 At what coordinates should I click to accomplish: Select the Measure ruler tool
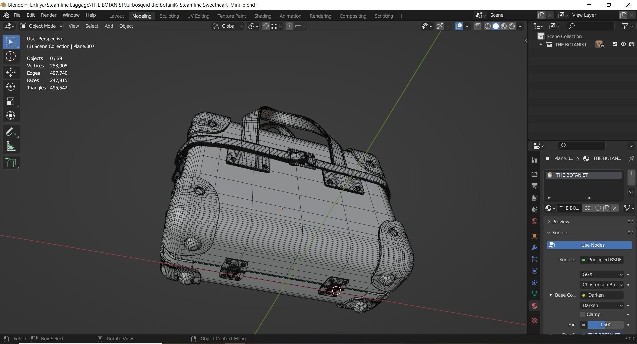pyautogui.click(x=11, y=146)
